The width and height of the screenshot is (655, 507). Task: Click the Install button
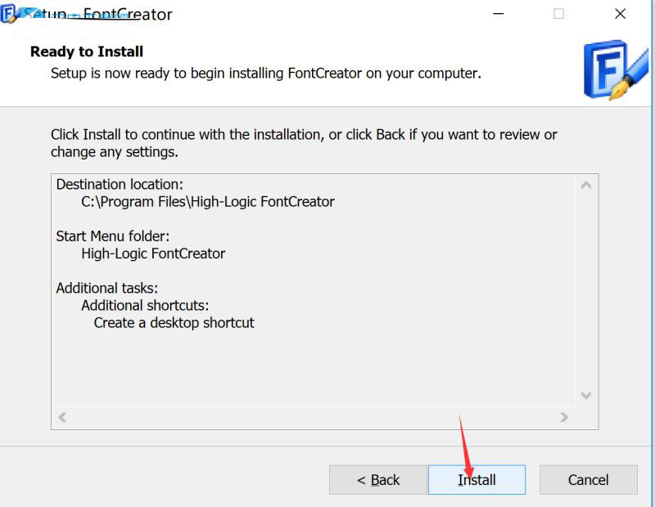click(477, 480)
